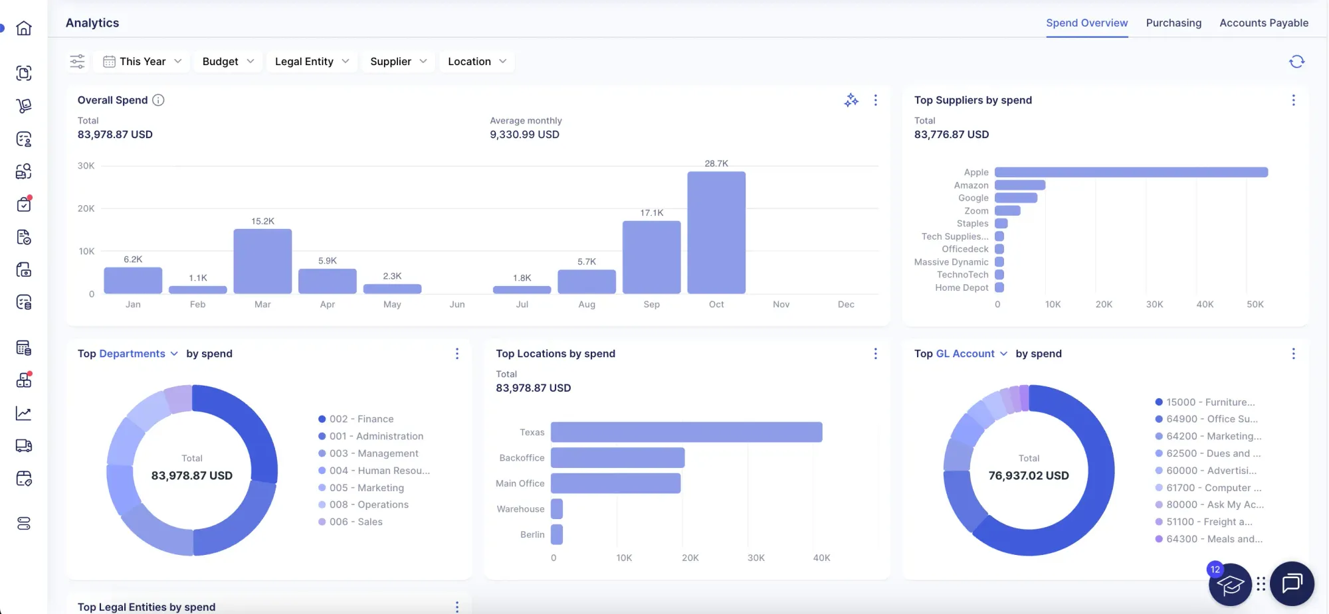Switch to the Purchasing tab

click(x=1174, y=23)
